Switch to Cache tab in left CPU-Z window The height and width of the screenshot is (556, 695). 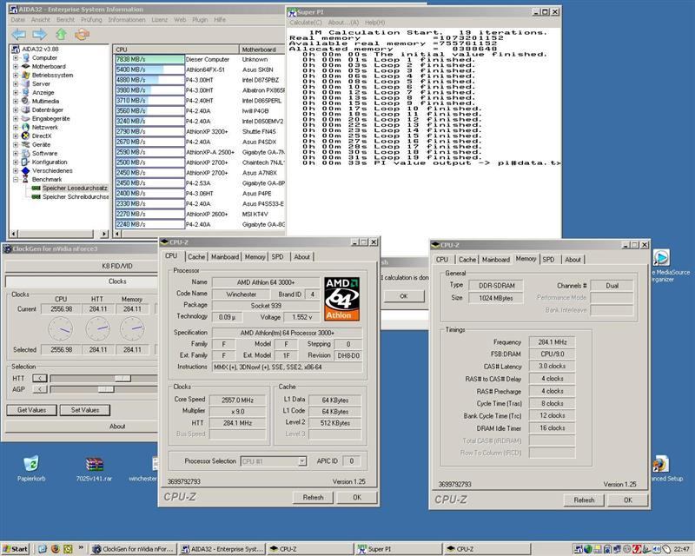(x=196, y=257)
